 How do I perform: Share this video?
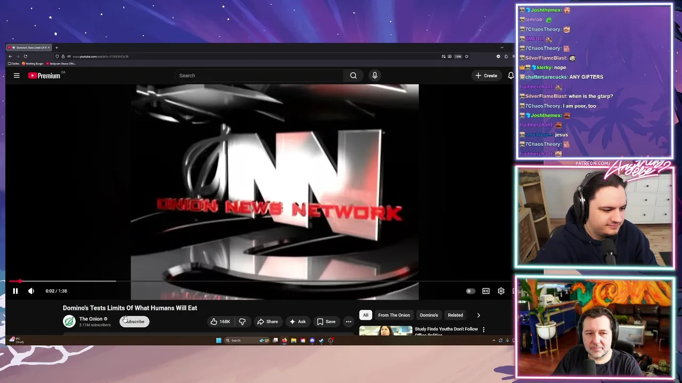[267, 321]
